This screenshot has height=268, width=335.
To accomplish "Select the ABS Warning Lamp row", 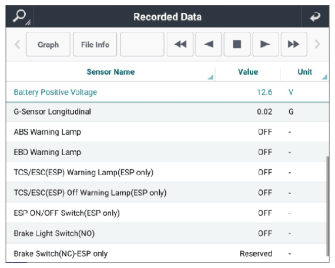I will click(x=168, y=132).
